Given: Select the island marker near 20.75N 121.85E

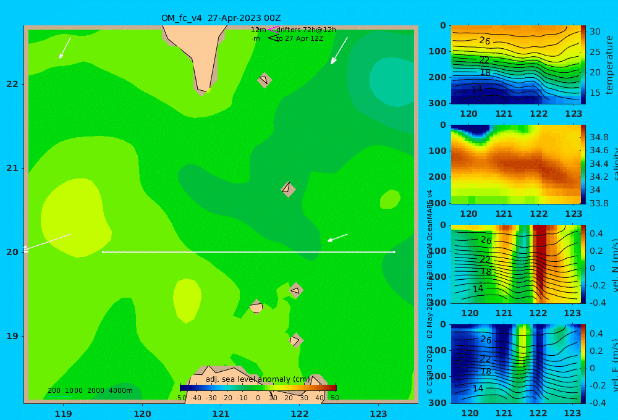Looking at the screenshot, I should (x=288, y=189).
